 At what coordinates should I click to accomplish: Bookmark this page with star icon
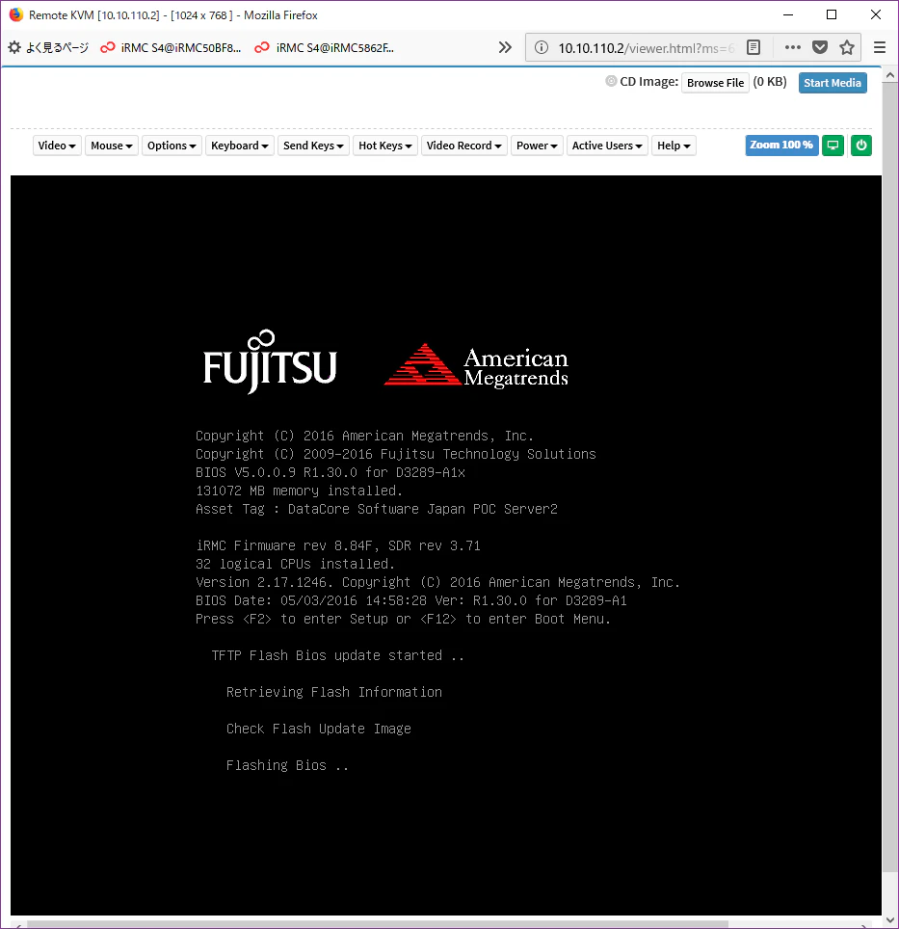tap(847, 47)
